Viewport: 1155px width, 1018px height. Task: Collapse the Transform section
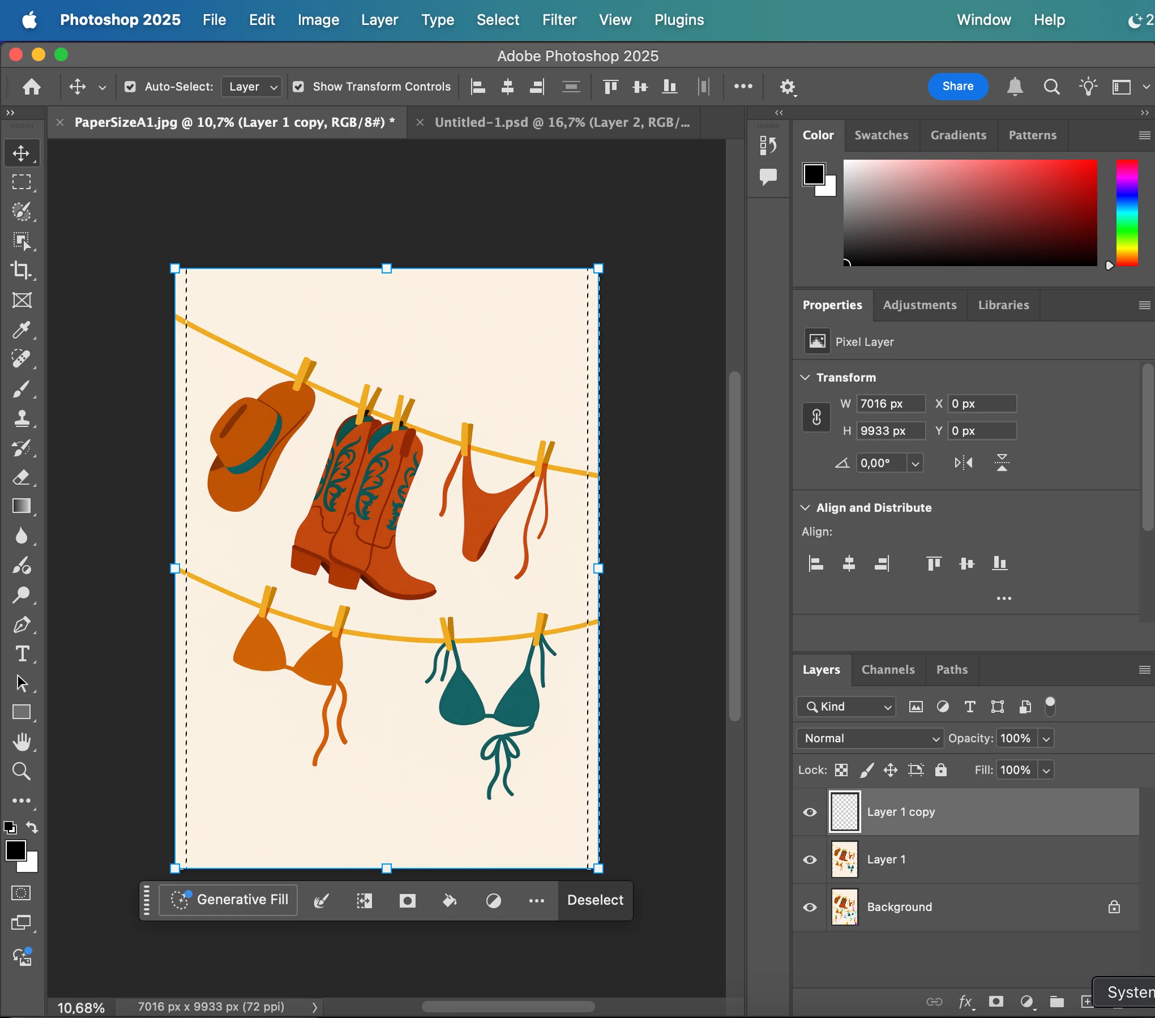[x=805, y=377]
